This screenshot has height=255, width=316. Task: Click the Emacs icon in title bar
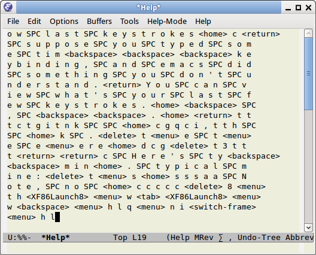click(8, 7)
